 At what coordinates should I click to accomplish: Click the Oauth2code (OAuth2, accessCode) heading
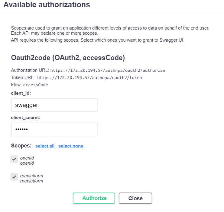pos(68,58)
